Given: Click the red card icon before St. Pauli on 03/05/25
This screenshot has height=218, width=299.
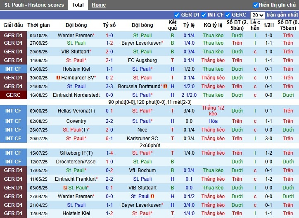Looking at the screenshot, I should coord(65,188).
